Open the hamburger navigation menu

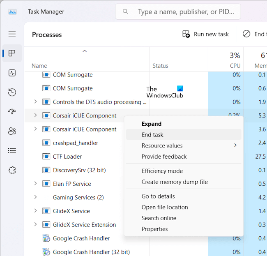[x=12, y=34]
